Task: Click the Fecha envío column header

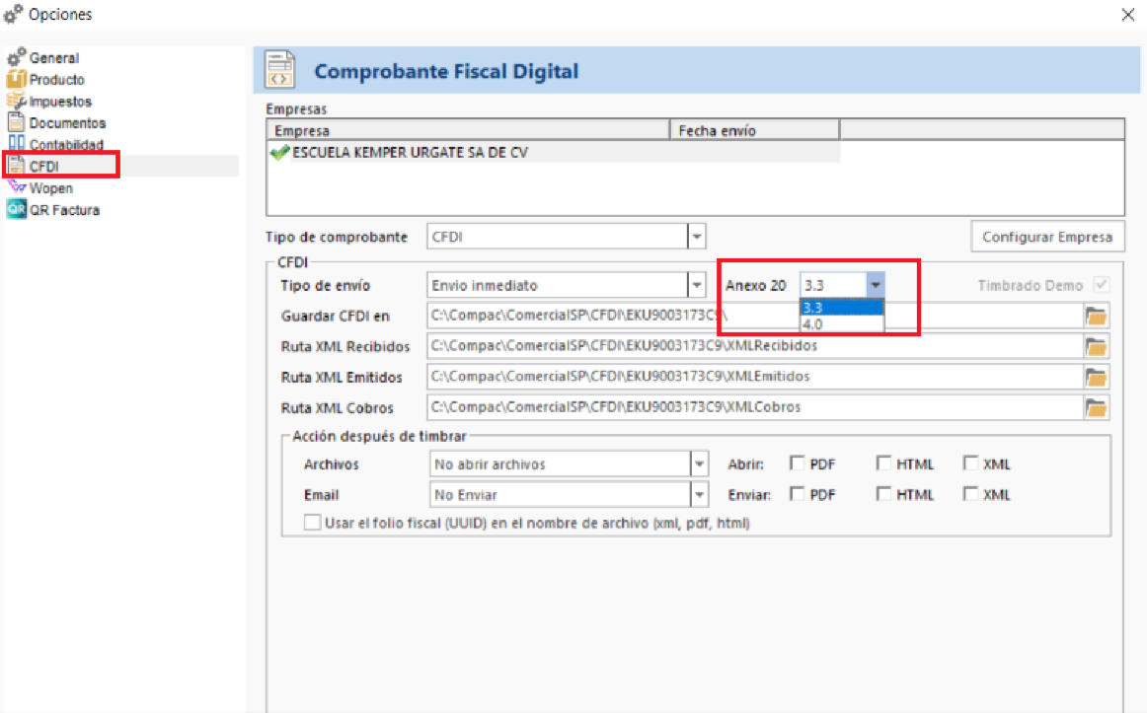Action: coord(755,131)
